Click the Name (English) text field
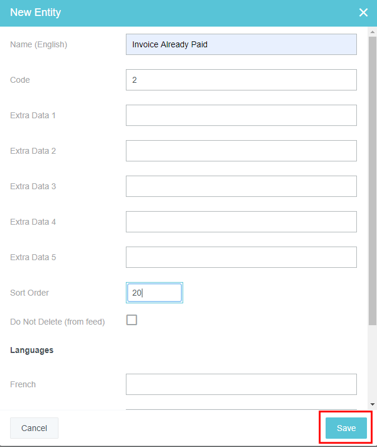 pos(241,44)
